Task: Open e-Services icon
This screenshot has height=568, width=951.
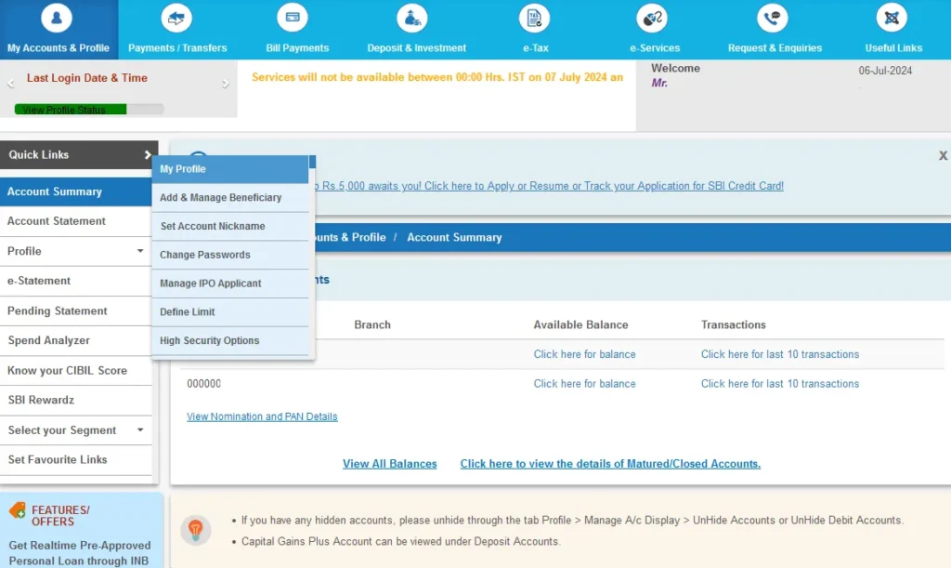Action: (652, 18)
